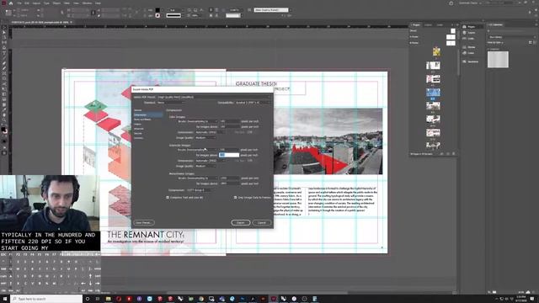Image resolution: width=539 pixels, height=303 pixels.
Task: Open the Layout menu
Action: (36, 3)
